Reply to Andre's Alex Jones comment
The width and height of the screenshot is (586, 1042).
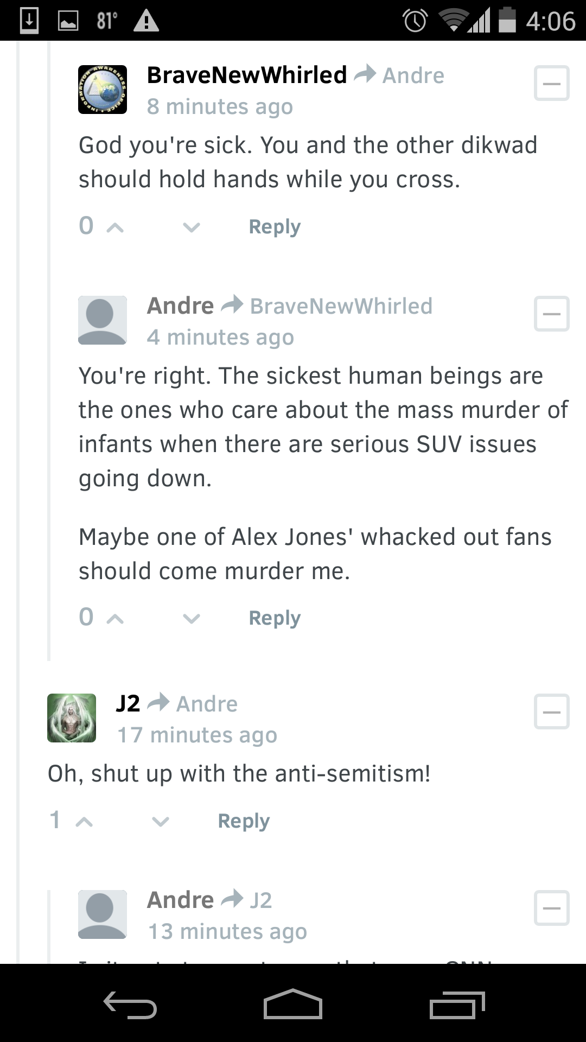[275, 618]
